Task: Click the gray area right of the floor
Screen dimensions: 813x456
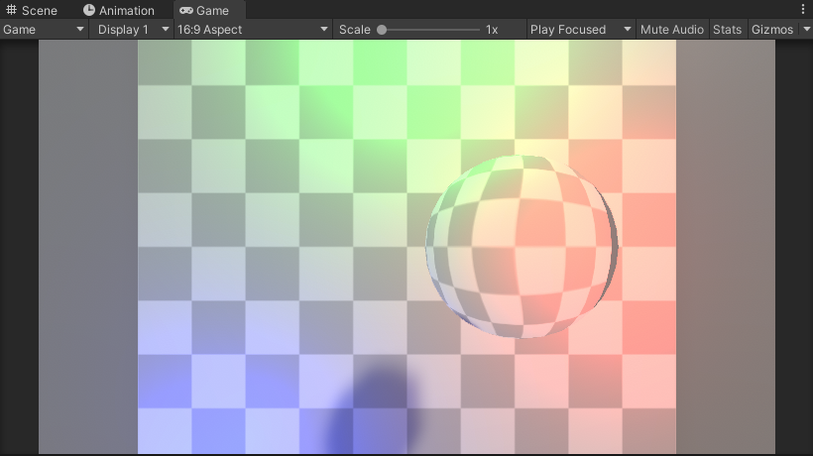Action: 724,248
